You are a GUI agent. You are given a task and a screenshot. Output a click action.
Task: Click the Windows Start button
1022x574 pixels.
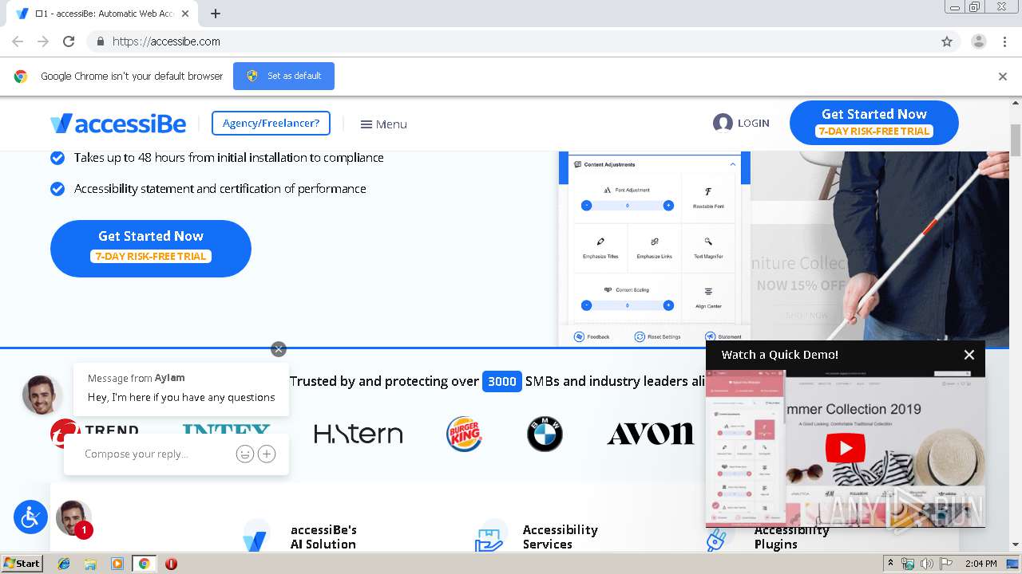point(22,564)
